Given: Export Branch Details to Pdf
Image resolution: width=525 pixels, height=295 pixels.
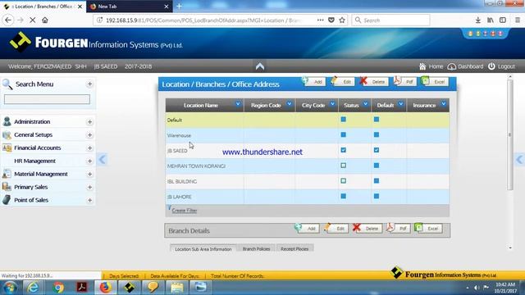Looking at the screenshot, I should click(x=399, y=229).
